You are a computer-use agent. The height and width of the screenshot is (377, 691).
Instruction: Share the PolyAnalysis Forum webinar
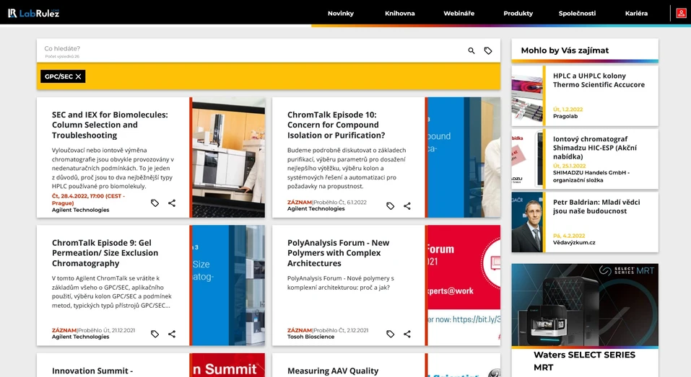point(407,334)
